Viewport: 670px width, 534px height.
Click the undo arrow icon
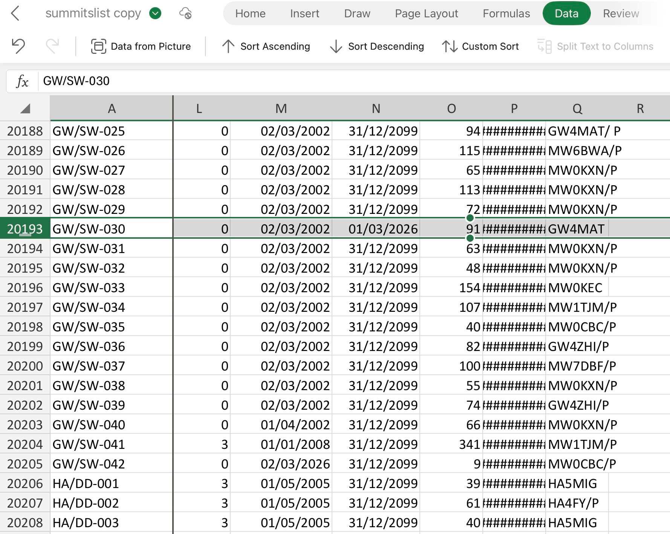pos(18,46)
